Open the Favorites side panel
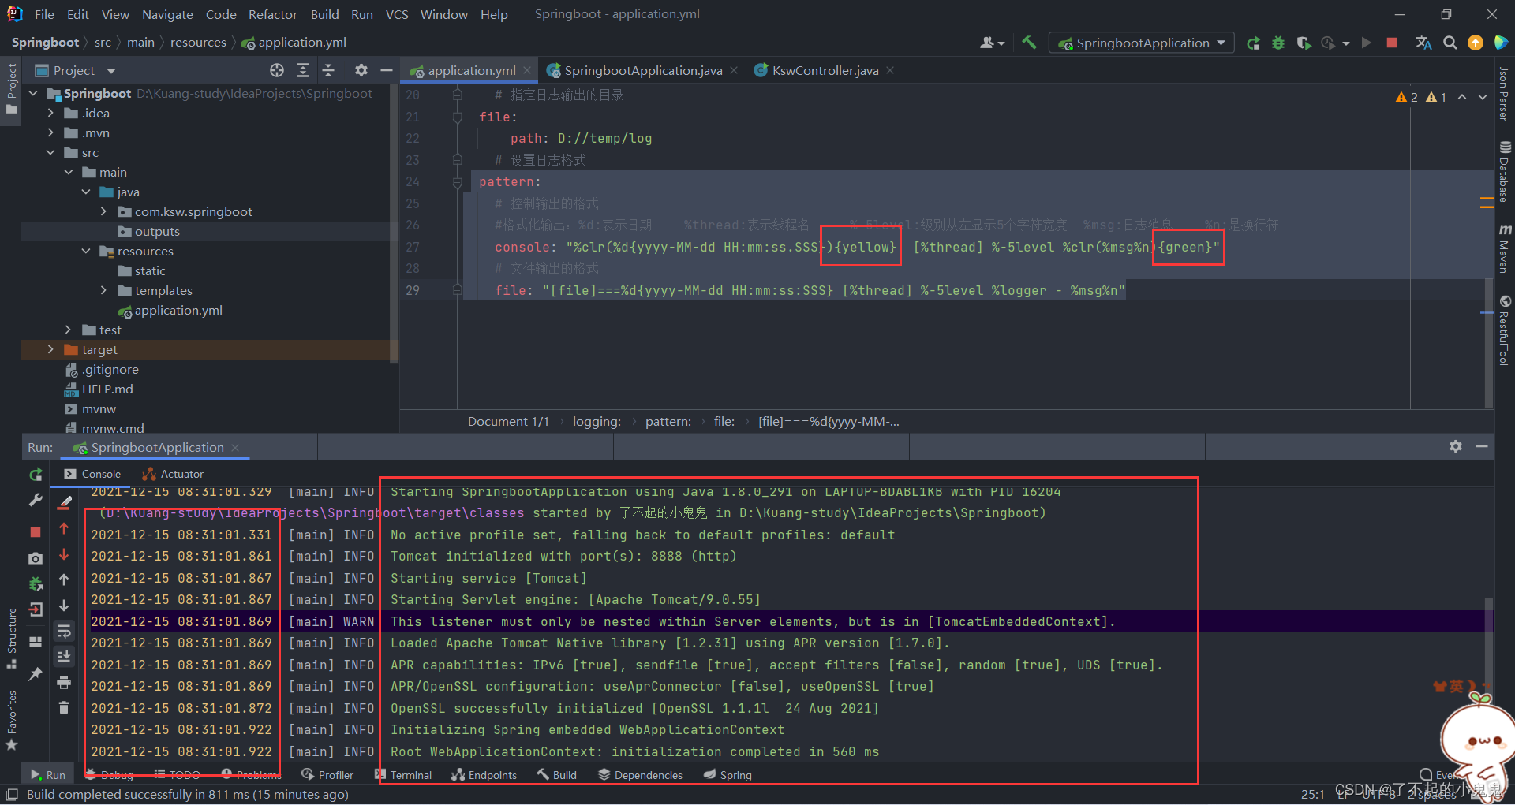Screen dimensions: 1515x805 [x=11, y=721]
